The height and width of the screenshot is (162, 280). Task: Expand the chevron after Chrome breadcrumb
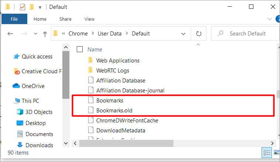point(93,33)
